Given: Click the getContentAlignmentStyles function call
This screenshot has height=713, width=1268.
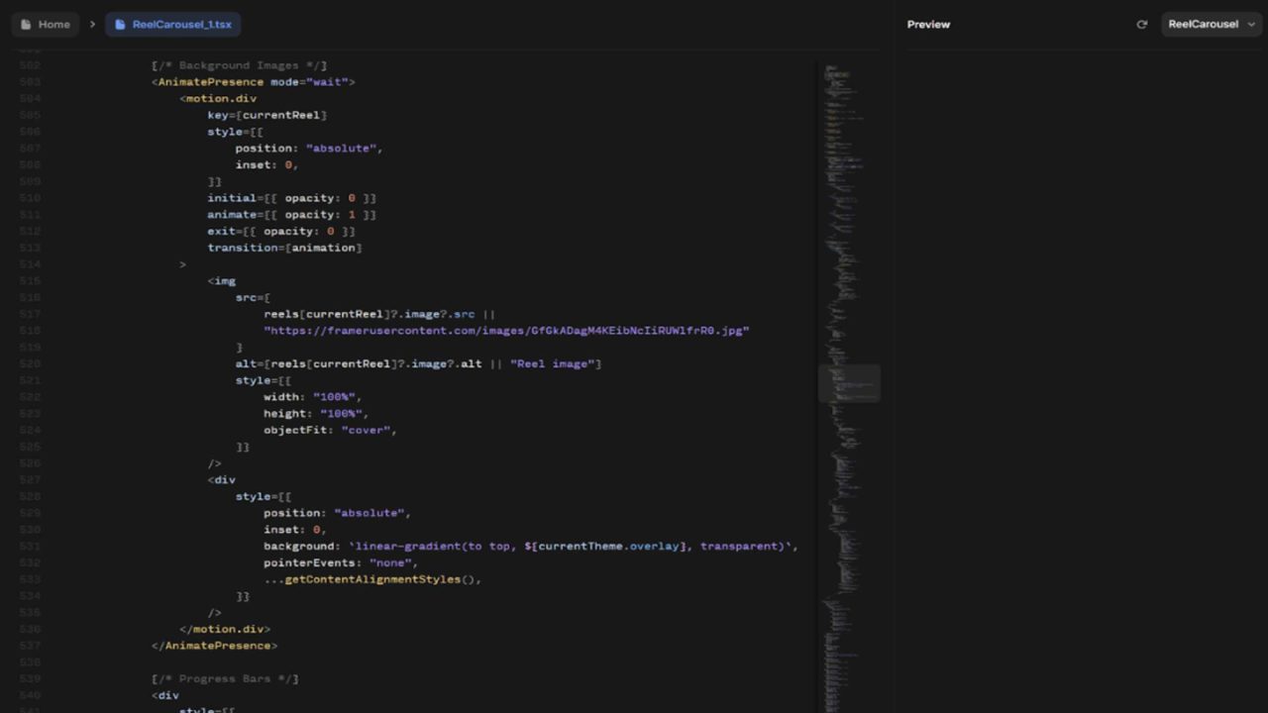Looking at the screenshot, I should click(381, 579).
